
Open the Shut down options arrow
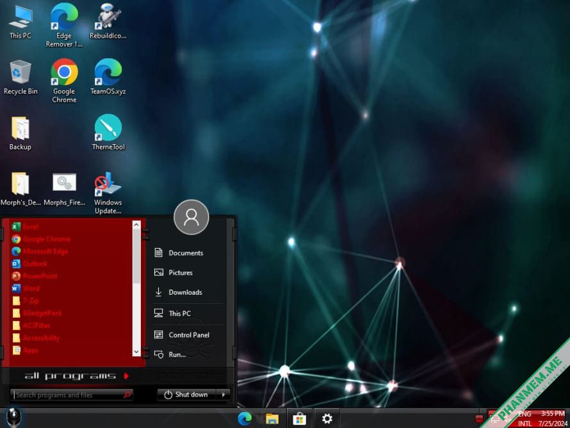[224, 395]
